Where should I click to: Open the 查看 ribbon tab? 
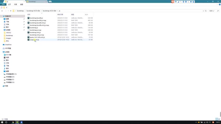pyautogui.click(x=22, y=4)
